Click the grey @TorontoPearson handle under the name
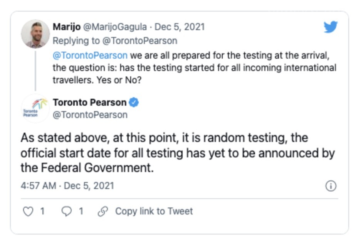Viewport: 356px width, 243px height. tap(90, 115)
